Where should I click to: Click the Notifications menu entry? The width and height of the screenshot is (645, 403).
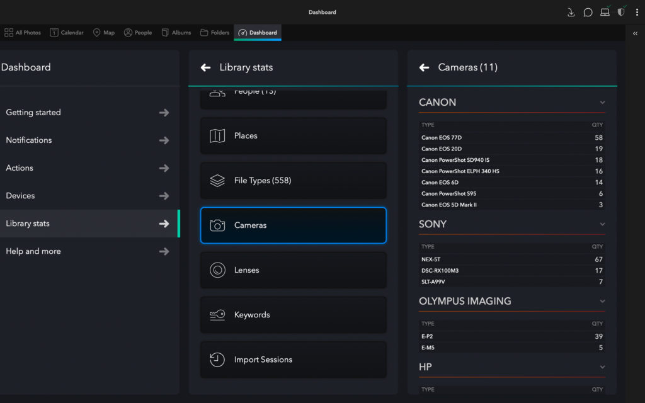tap(89, 140)
